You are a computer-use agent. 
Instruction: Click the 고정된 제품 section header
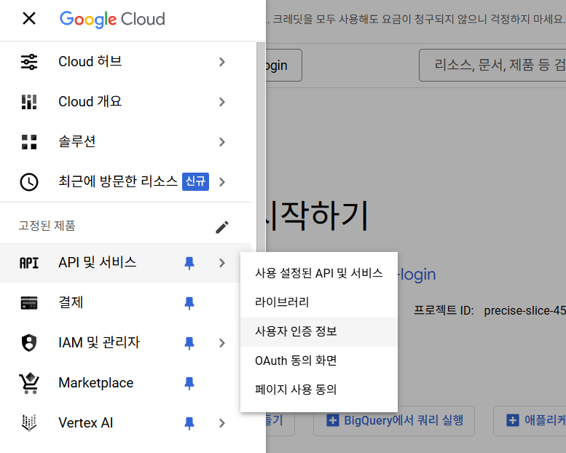pyautogui.click(x=47, y=226)
